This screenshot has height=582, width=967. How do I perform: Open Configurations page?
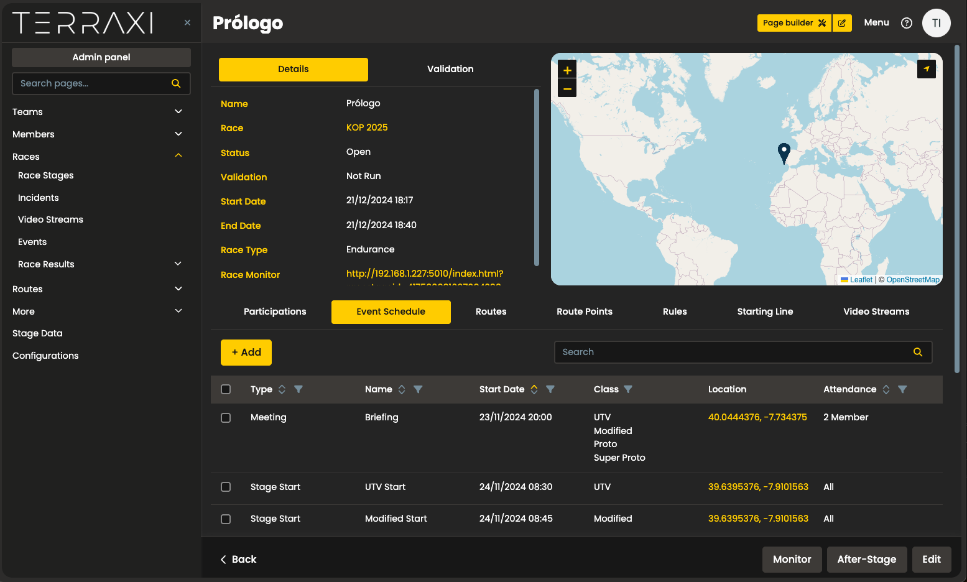[x=45, y=356]
